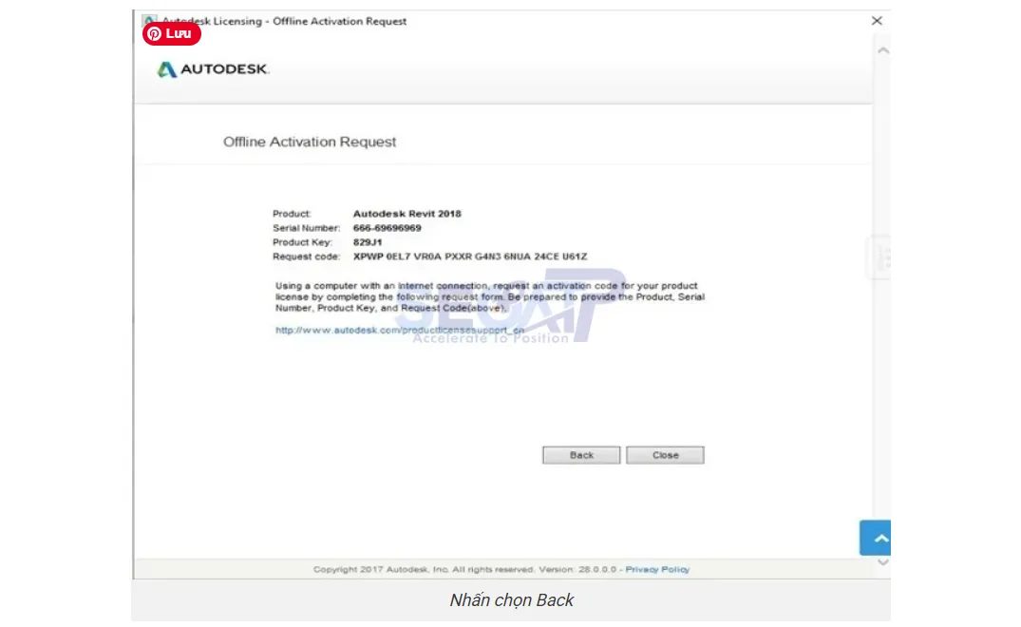Click the Nhấn chọn Back image caption
The image size is (1021, 627).
[x=511, y=599]
